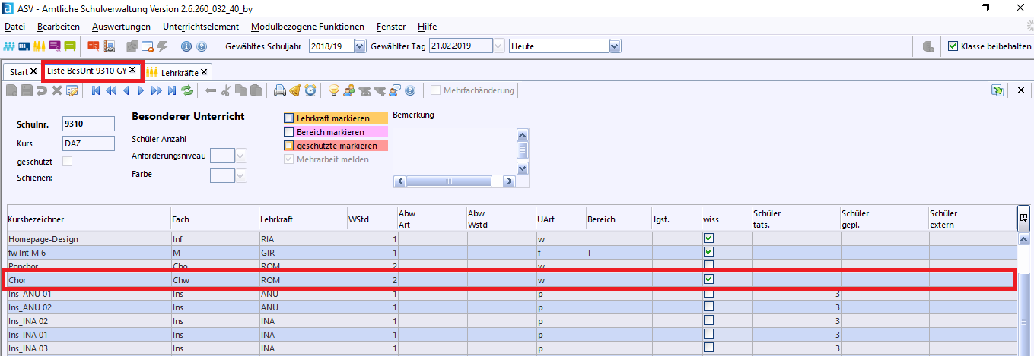
Task: Open Modulbezogene Funktionen menu
Action: coord(307,27)
